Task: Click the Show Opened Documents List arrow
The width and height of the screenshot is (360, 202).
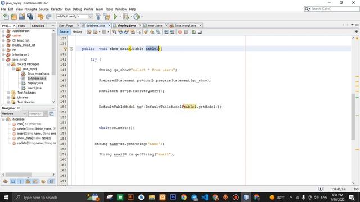Action: click(352, 25)
